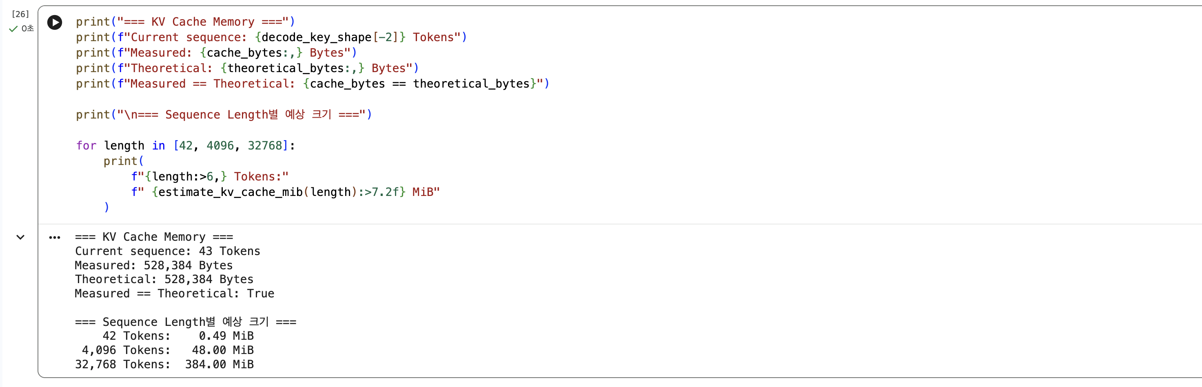
Task: Run the cell with the play button
Action: tap(55, 22)
